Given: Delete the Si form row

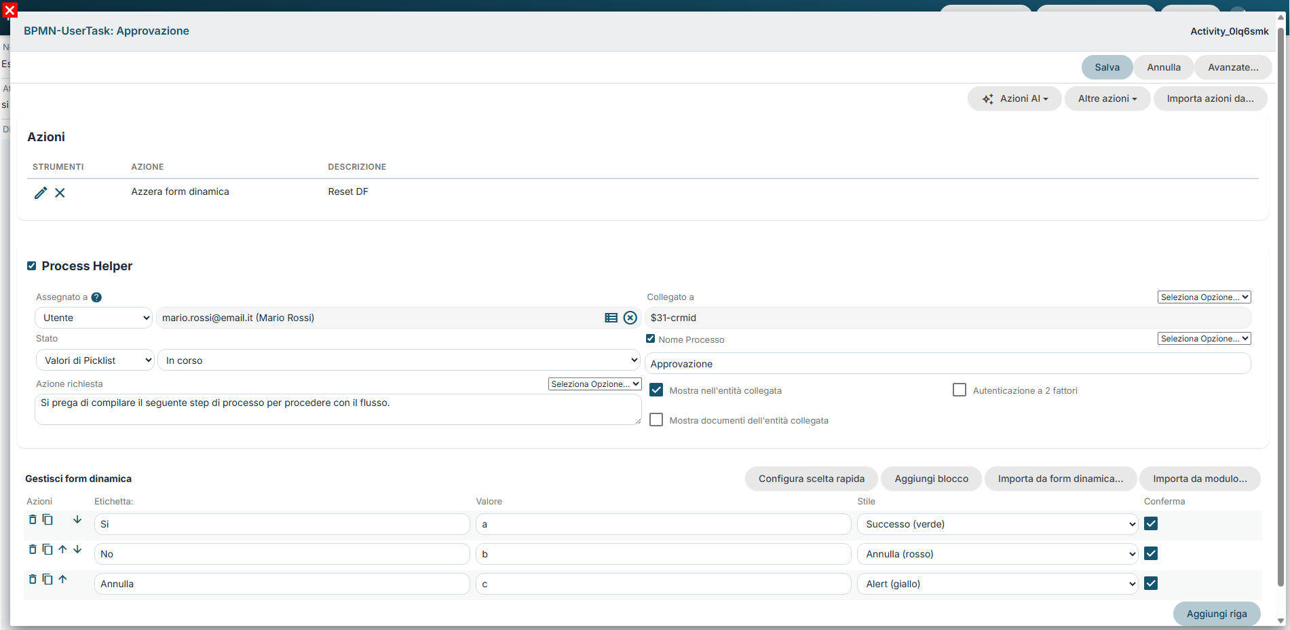Looking at the screenshot, I should click(x=33, y=519).
